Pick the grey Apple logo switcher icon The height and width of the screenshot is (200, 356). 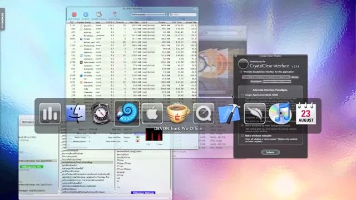click(x=152, y=113)
